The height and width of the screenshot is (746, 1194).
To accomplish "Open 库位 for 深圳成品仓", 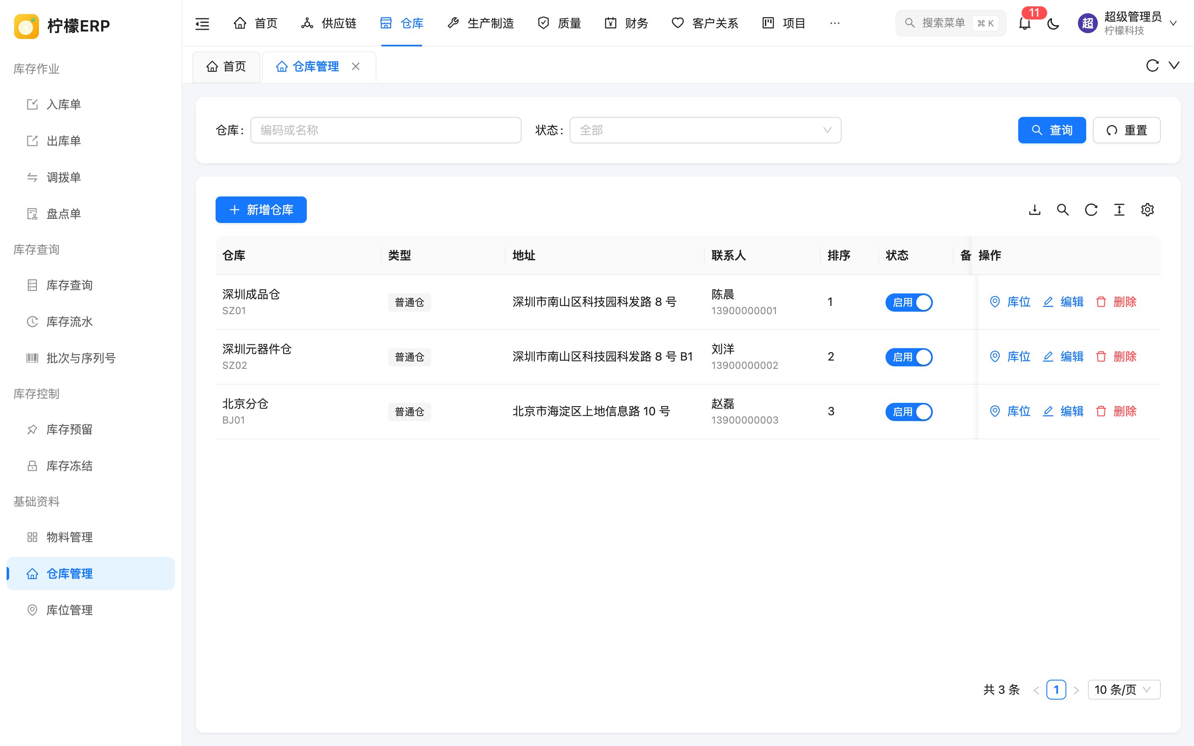I will [1010, 302].
